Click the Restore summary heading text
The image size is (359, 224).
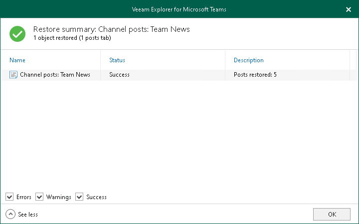(x=111, y=29)
